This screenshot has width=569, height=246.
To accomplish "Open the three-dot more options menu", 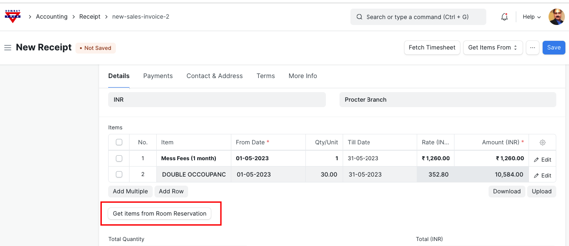I will pos(532,48).
